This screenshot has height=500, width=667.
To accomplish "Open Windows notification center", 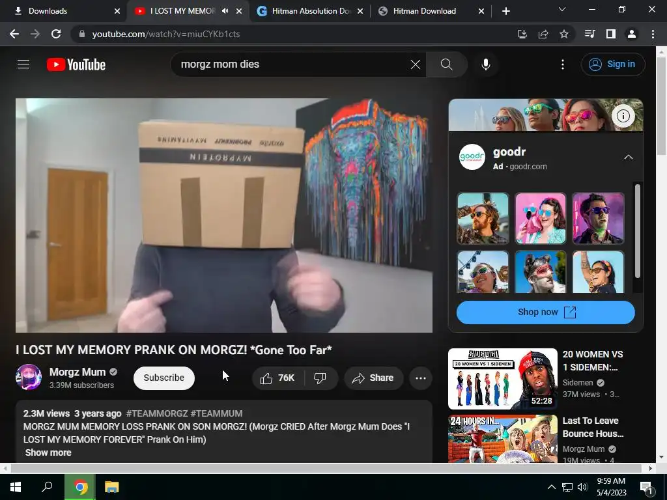I will click(x=646, y=487).
